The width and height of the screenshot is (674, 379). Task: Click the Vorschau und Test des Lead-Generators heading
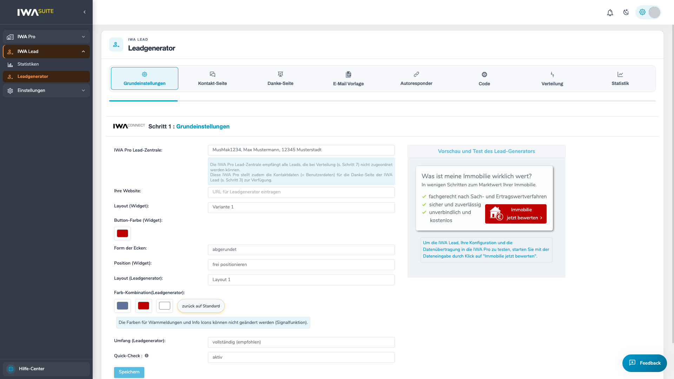coord(487,151)
